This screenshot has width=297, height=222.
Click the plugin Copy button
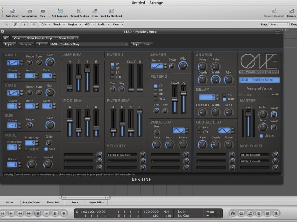136,44
